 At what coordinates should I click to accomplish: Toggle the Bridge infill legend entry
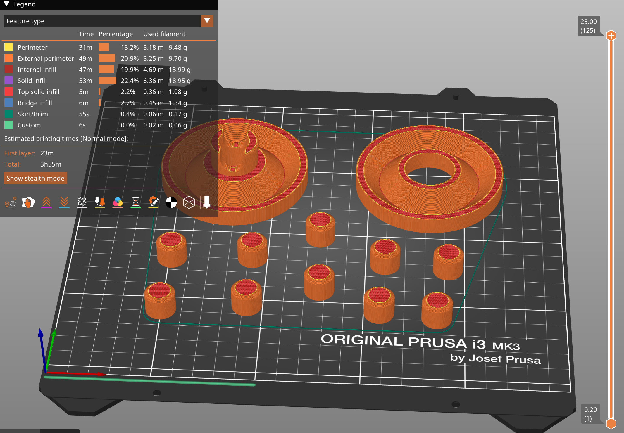pos(35,103)
